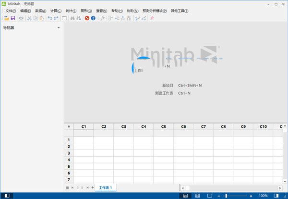Open Help via blue question mark icon
288x199 pixels.
coord(93,18)
